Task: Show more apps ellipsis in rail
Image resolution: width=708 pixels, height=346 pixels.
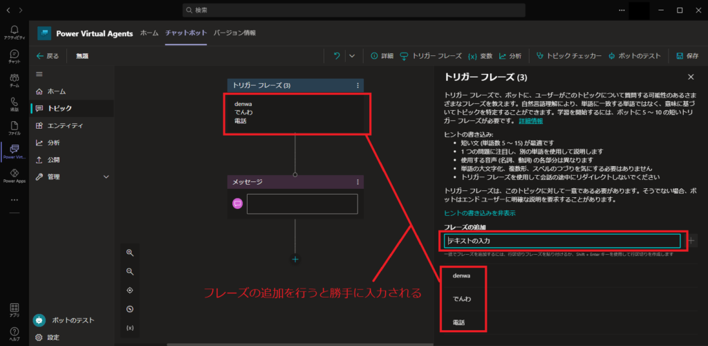Action: click(x=14, y=200)
